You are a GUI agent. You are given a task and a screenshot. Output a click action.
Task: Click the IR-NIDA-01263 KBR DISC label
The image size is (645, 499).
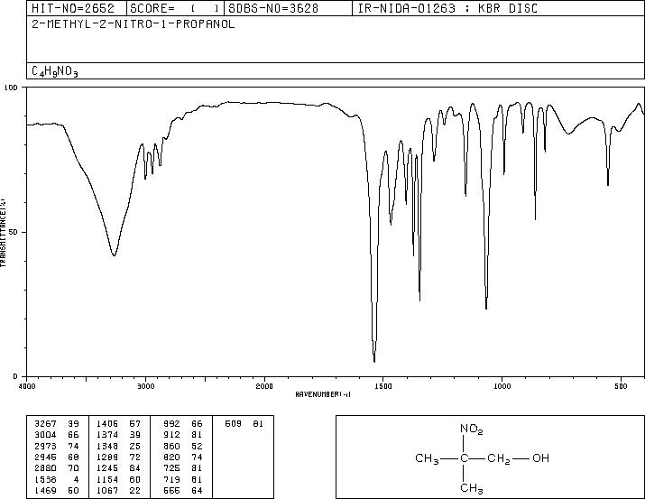(447, 8)
